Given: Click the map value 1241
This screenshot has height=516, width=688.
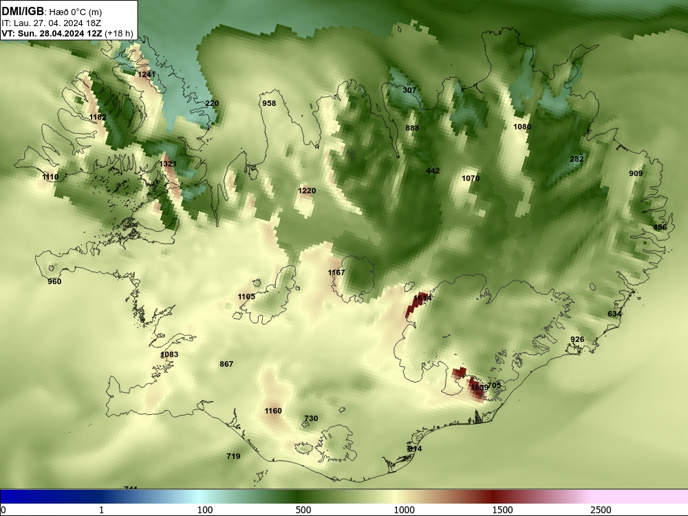Looking at the screenshot, I should pos(147,74).
